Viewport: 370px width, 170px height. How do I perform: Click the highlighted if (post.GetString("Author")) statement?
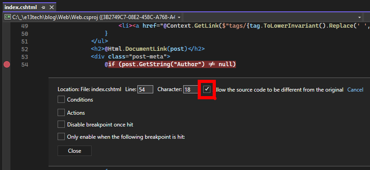(172, 64)
